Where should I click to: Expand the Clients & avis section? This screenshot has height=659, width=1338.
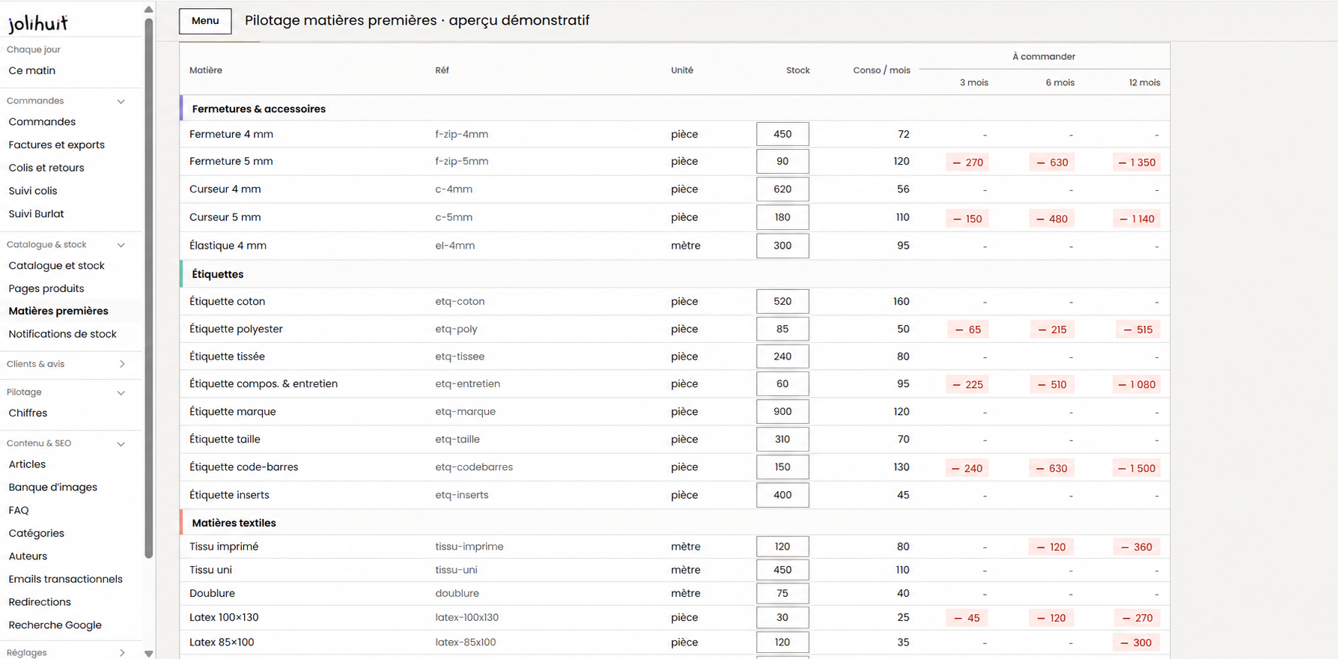(122, 364)
